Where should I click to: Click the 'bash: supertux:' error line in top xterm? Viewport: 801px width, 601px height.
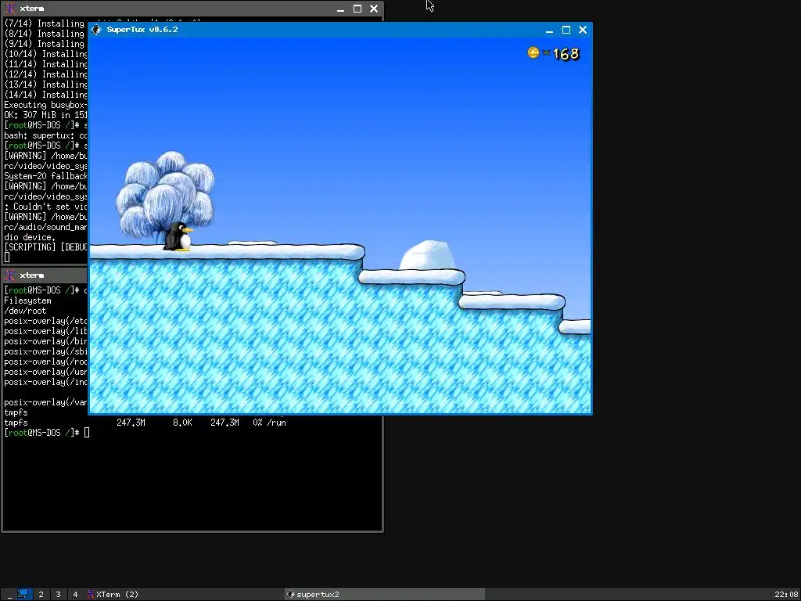46,135
